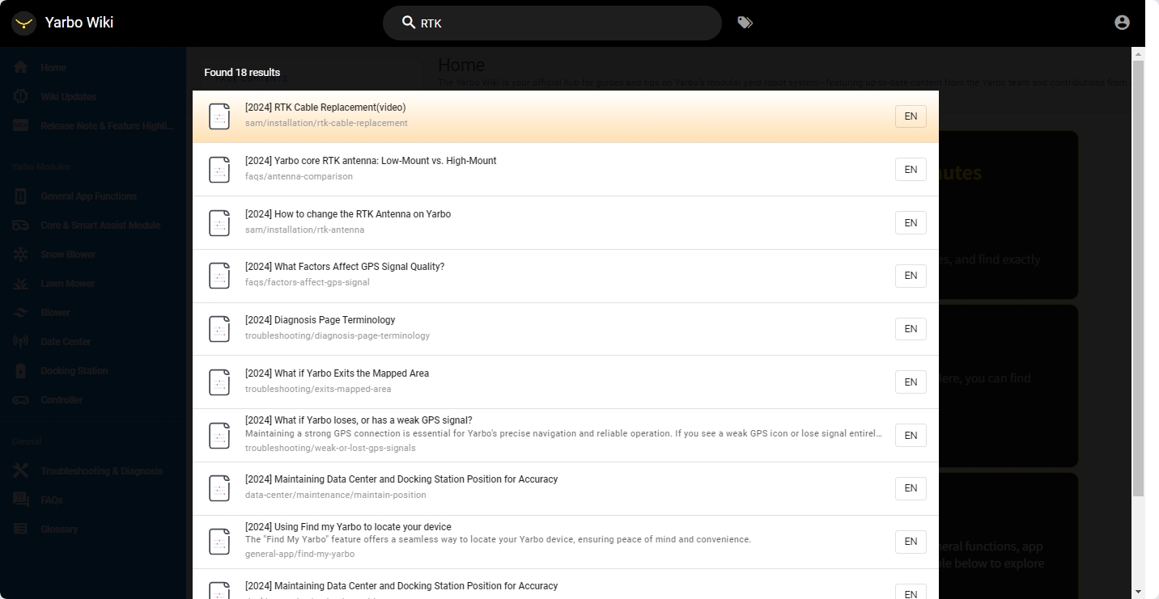Click the Controller gamepad icon
The image size is (1159, 599).
click(21, 400)
